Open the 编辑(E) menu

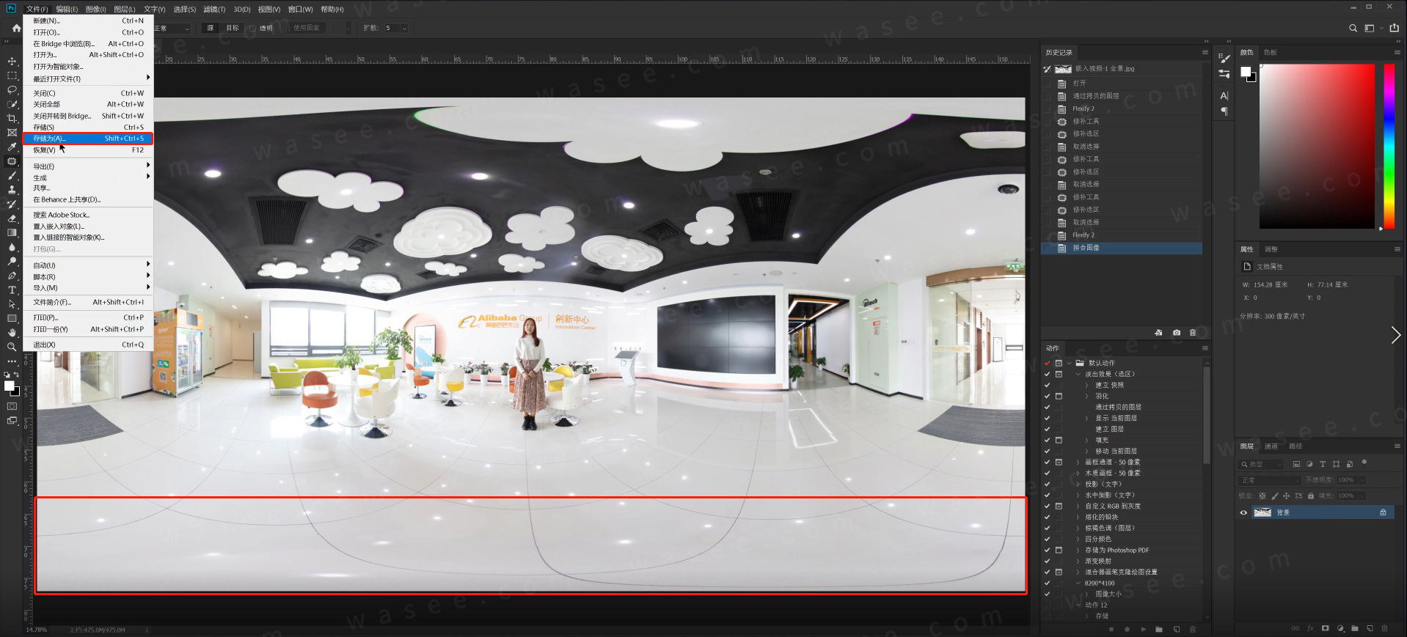point(67,9)
